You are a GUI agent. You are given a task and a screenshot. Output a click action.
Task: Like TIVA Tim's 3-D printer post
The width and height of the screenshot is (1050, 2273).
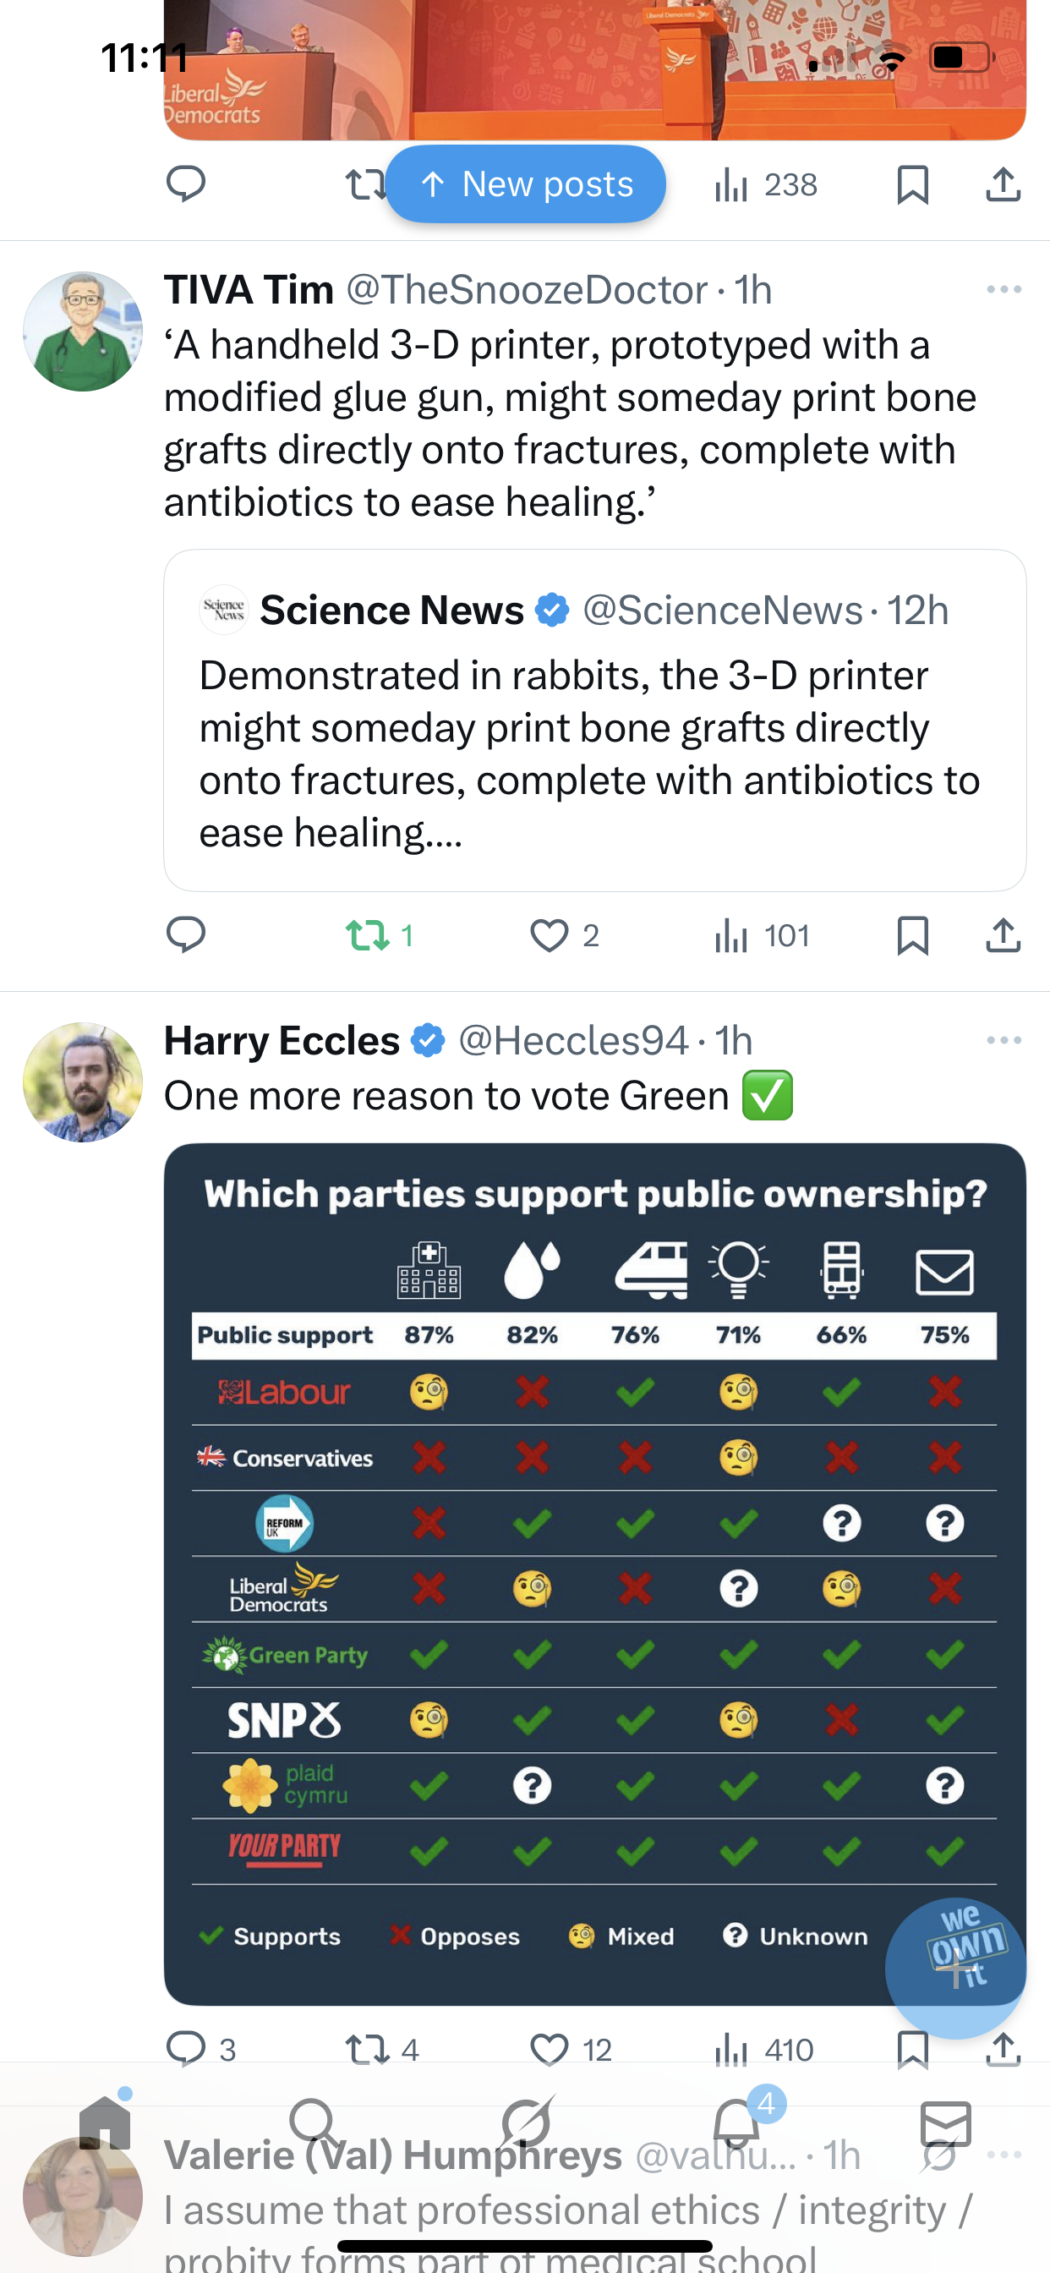[549, 935]
